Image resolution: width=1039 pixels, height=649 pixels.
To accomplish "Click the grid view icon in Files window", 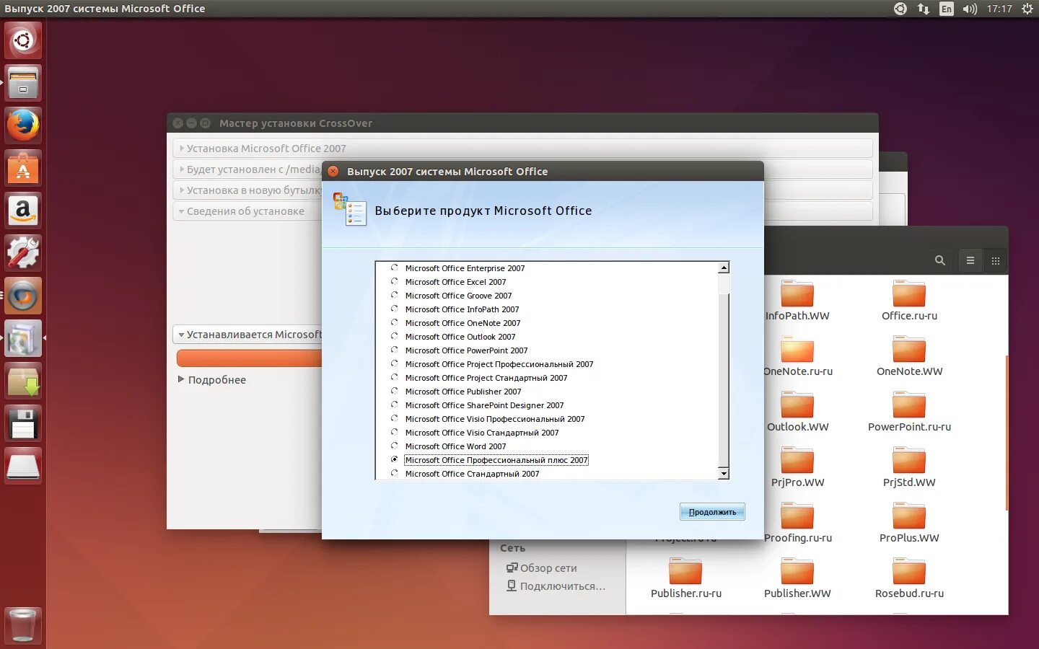I will pos(996,261).
